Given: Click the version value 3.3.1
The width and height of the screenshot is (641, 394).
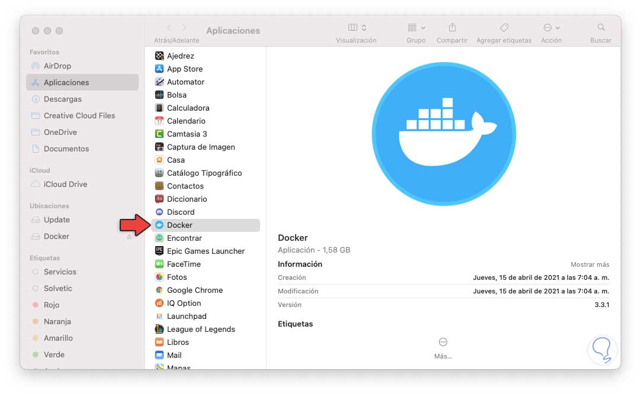Looking at the screenshot, I should [x=602, y=305].
